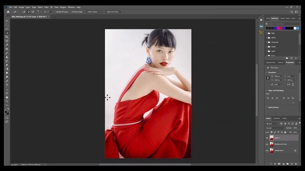This screenshot has width=305, height=171.
Task: Open the Filter menu
Action: point(46,7)
